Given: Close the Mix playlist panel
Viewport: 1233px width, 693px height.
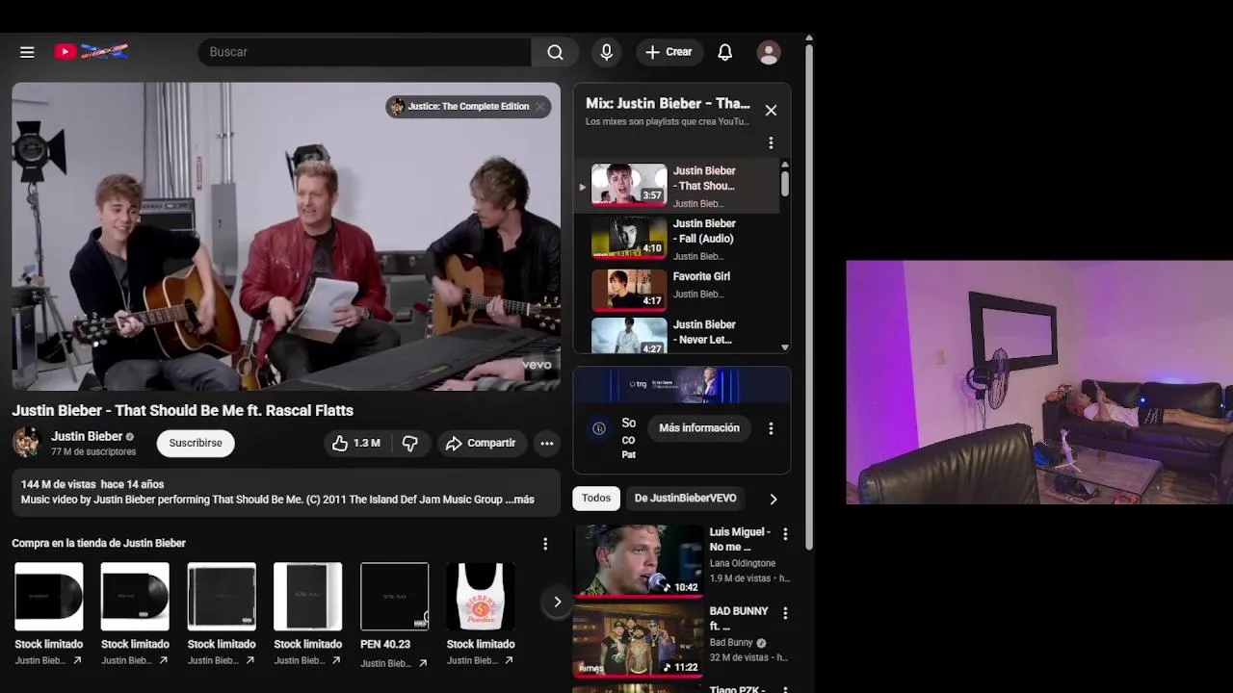Looking at the screenshot, I should 771,111.
